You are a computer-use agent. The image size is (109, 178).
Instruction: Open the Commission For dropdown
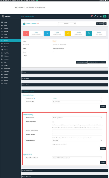point(77,98)
